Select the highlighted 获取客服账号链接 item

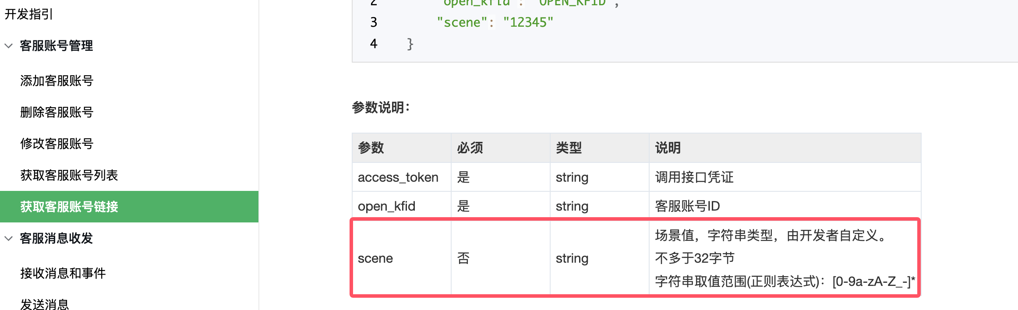coord(129,207)
